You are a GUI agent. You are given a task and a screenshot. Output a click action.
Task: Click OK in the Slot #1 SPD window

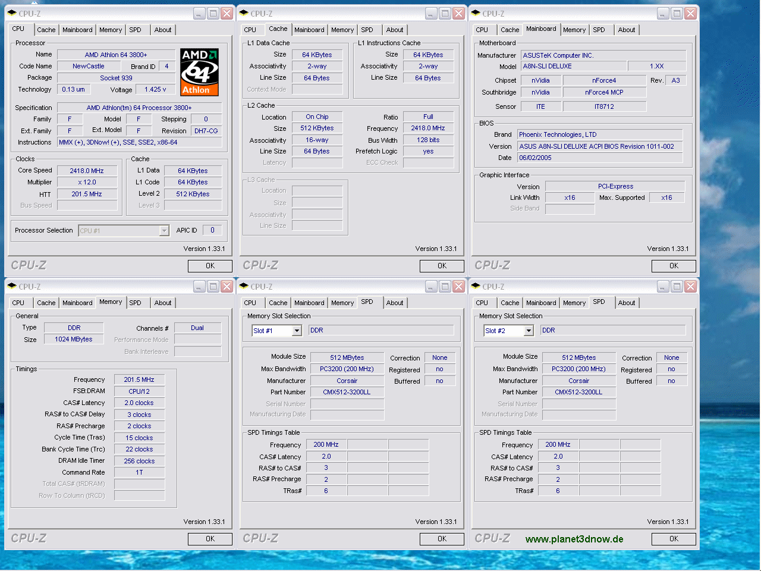click(x=442, y=539)
